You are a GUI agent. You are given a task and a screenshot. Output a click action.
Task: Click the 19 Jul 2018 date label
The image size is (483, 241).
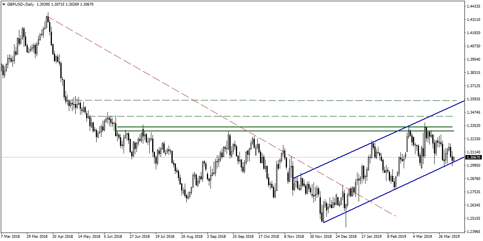[x=165, y=237]
